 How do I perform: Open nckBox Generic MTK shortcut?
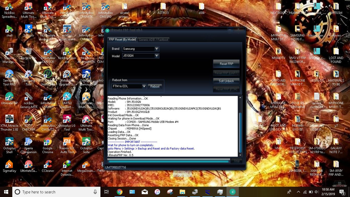click(x=28, y=100)
